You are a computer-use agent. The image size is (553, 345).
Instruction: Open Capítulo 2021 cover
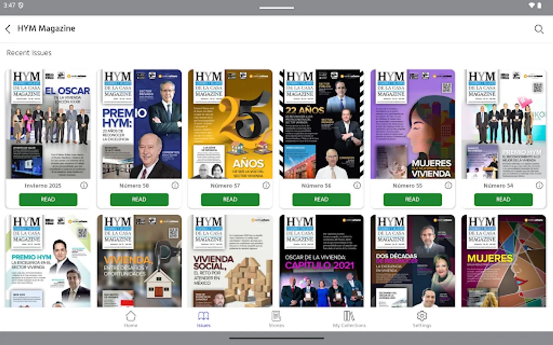(x=321, y=261)
